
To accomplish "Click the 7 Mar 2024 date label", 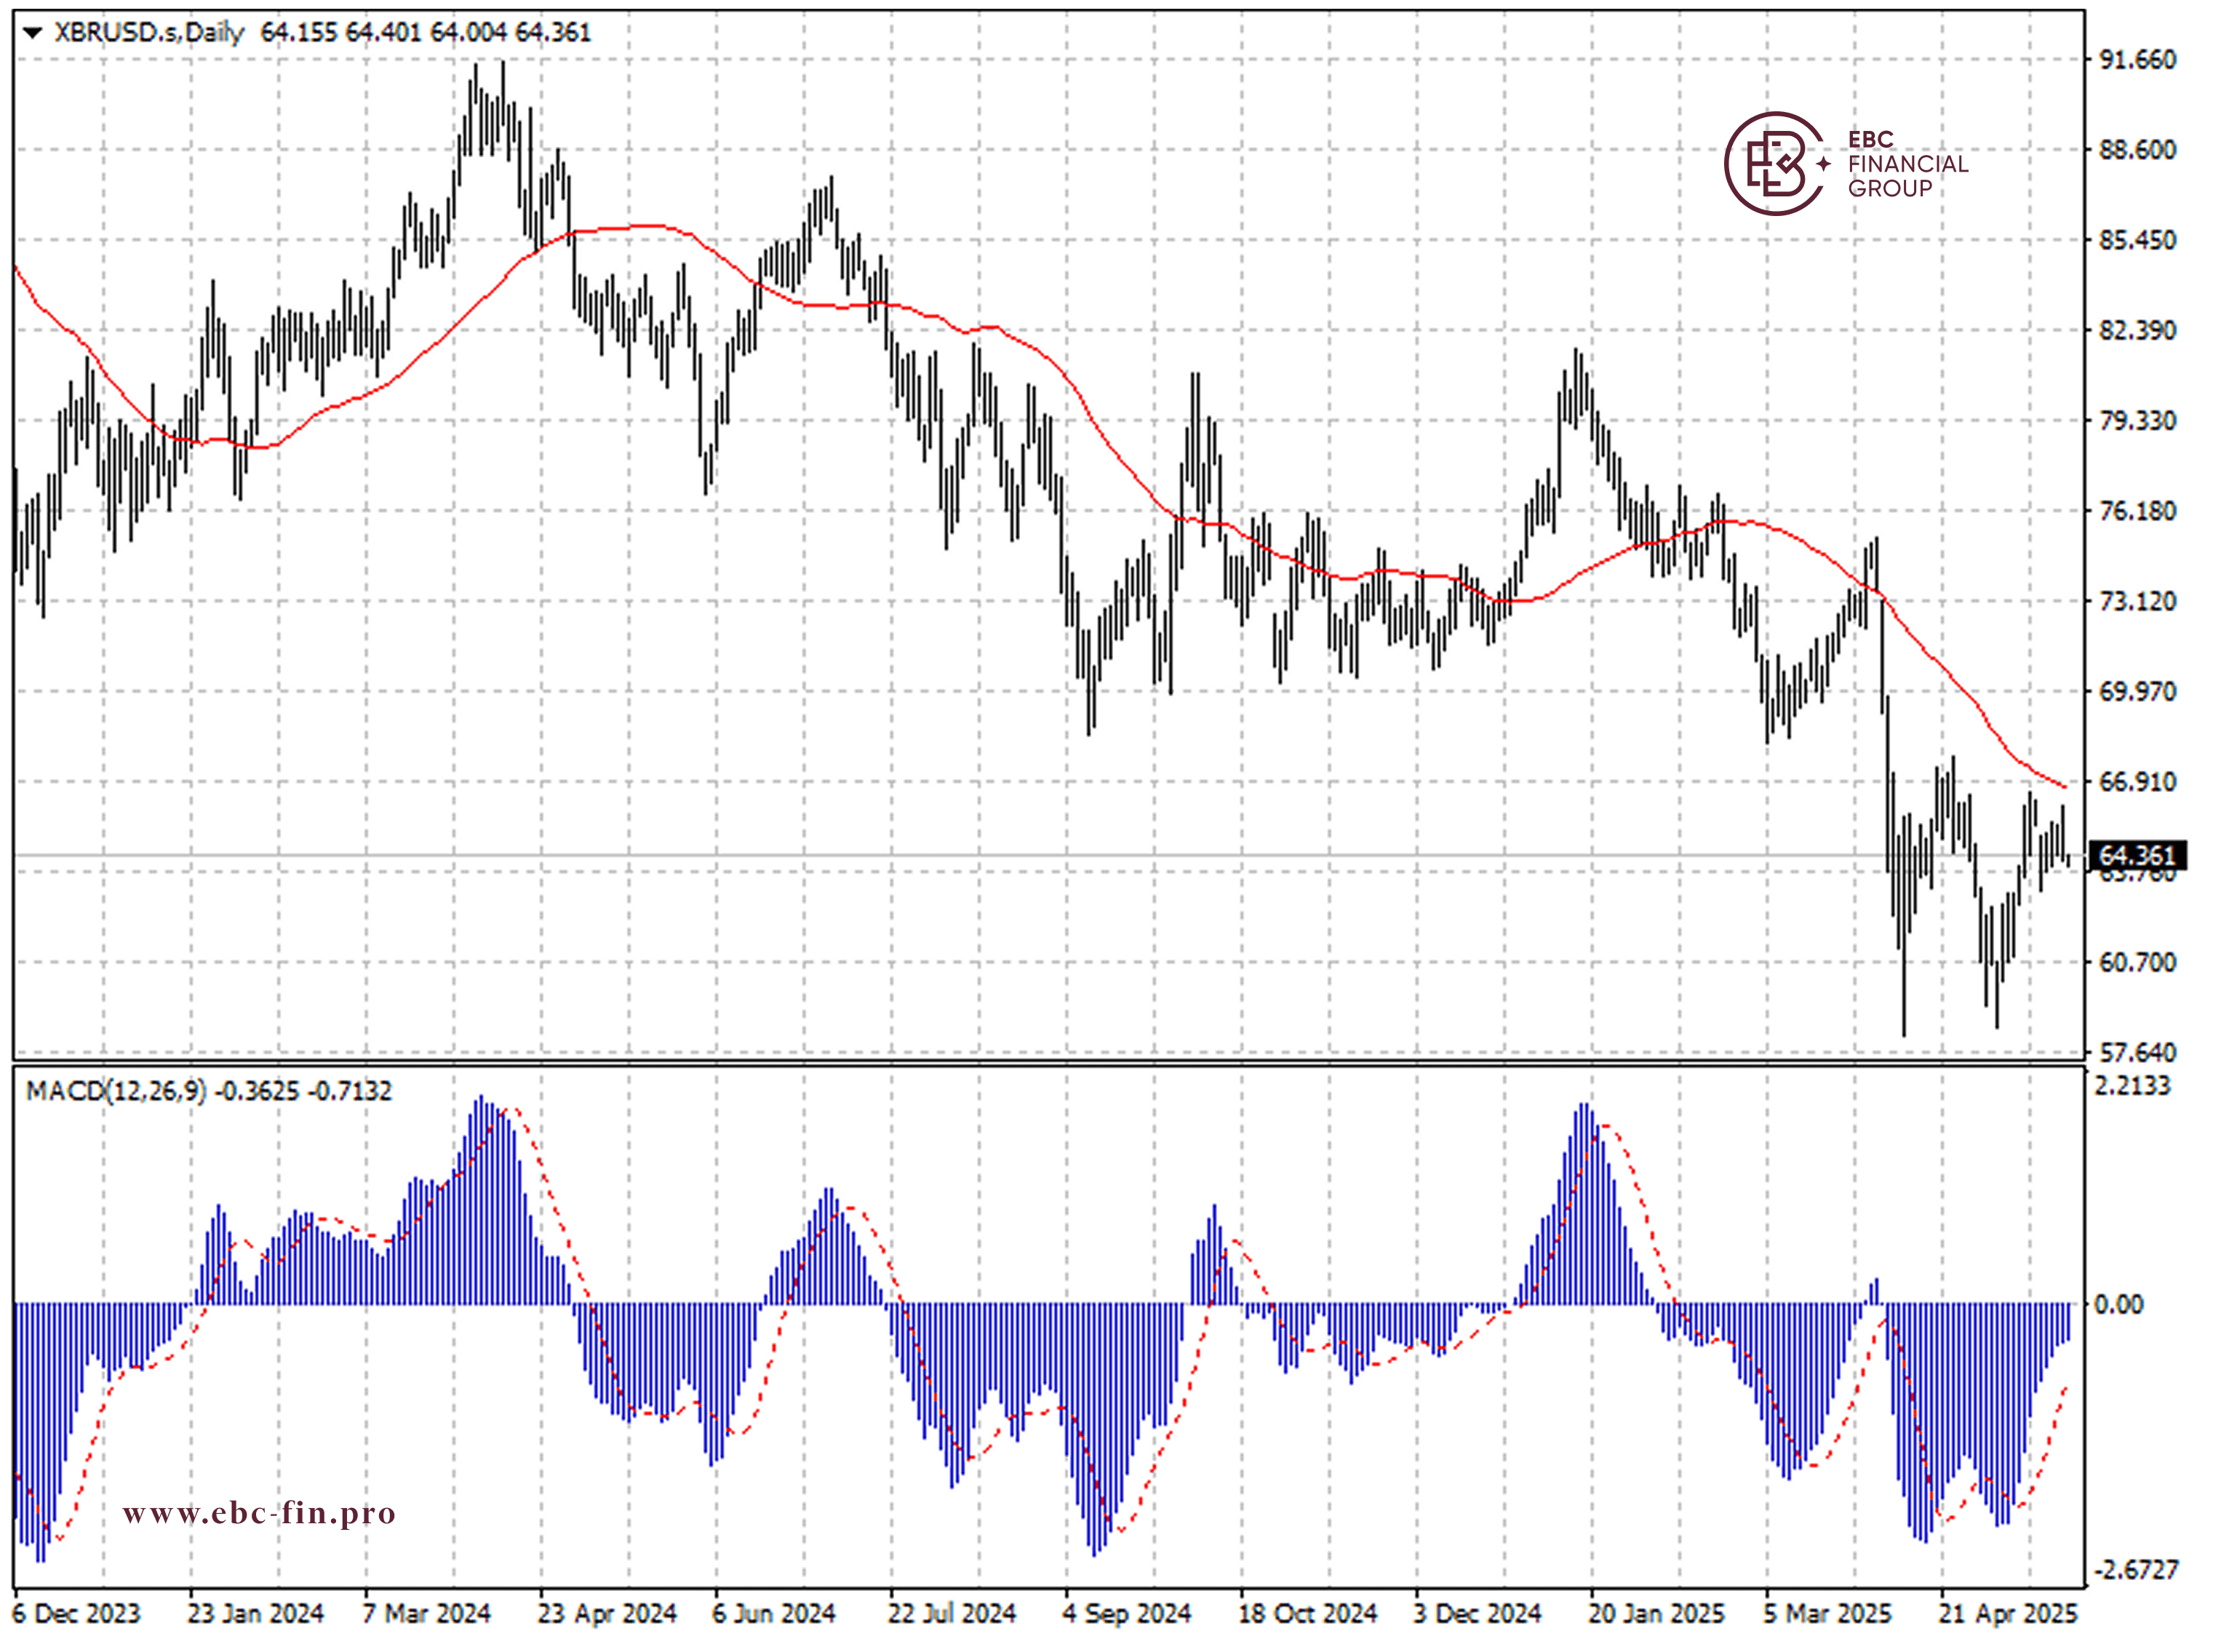I will (426, 1614).
